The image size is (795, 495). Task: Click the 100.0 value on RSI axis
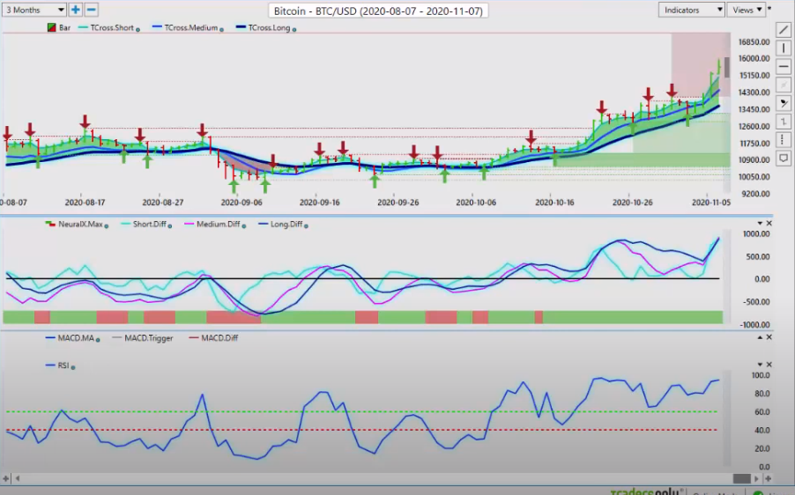pyautogui.click(x=761, y=375)
